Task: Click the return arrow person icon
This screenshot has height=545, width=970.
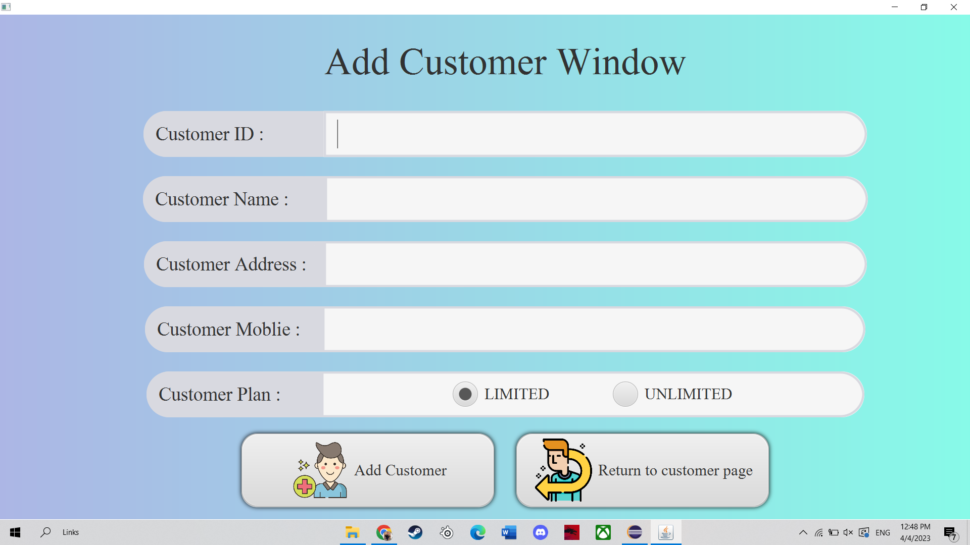Action: (x=563, y=470)
